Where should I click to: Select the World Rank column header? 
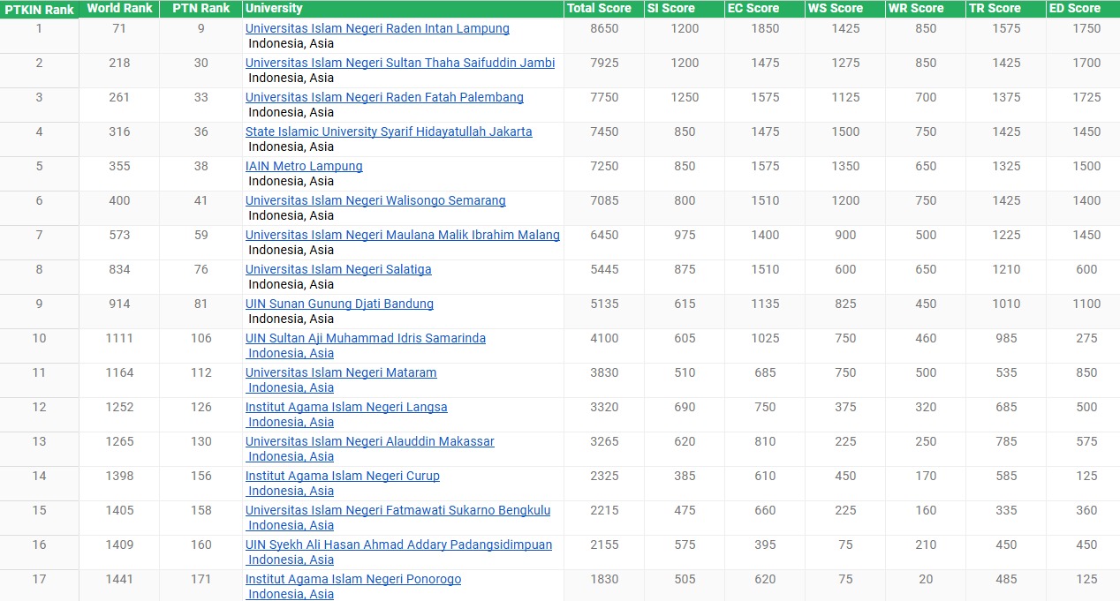point(119,9)
